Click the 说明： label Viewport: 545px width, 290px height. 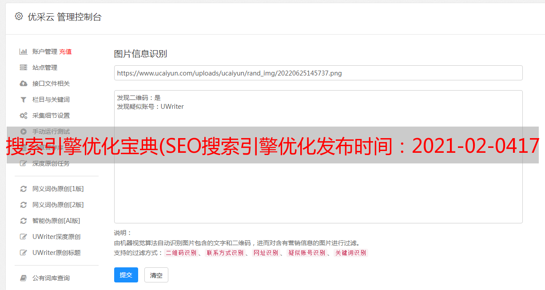pyautogui.click(x=123, y=233)
